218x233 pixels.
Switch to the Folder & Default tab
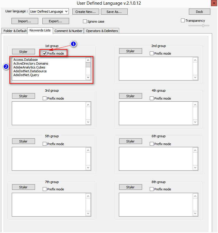[15, 31]
